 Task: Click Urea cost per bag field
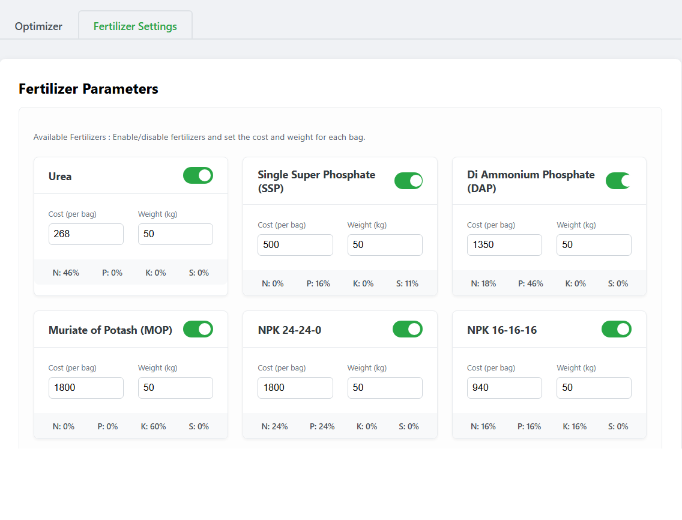(86, 234)
